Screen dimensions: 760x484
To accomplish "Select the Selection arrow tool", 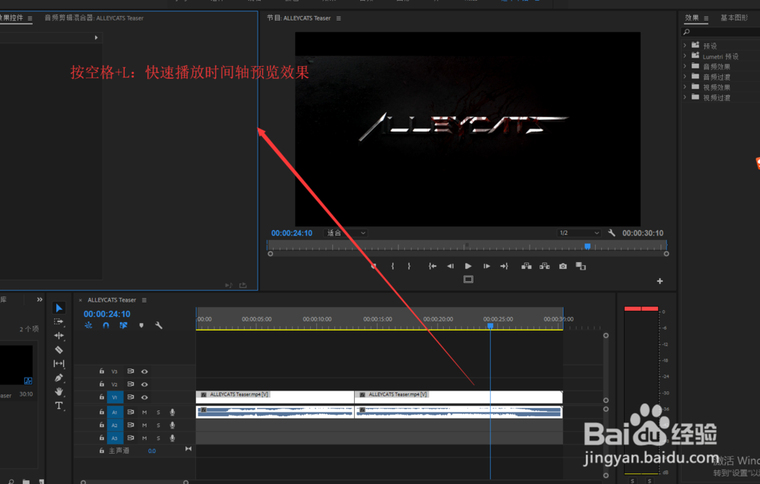I will point(59,308).
